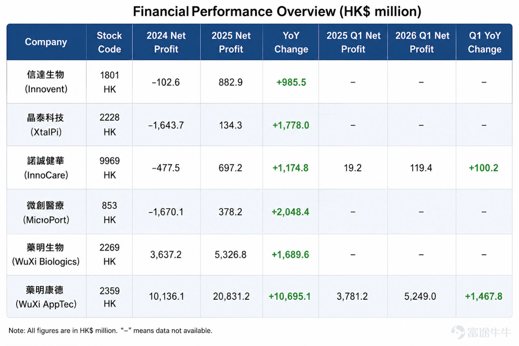Click the green +1,174.8 change
The width and height of the screenshot is (519, 346).
(290, 168)
